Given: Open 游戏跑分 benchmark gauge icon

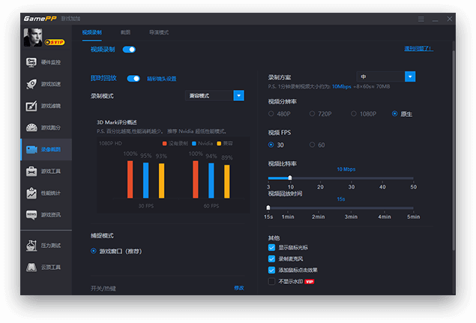Looking at the screenshot, I should (x=43, y=127).
